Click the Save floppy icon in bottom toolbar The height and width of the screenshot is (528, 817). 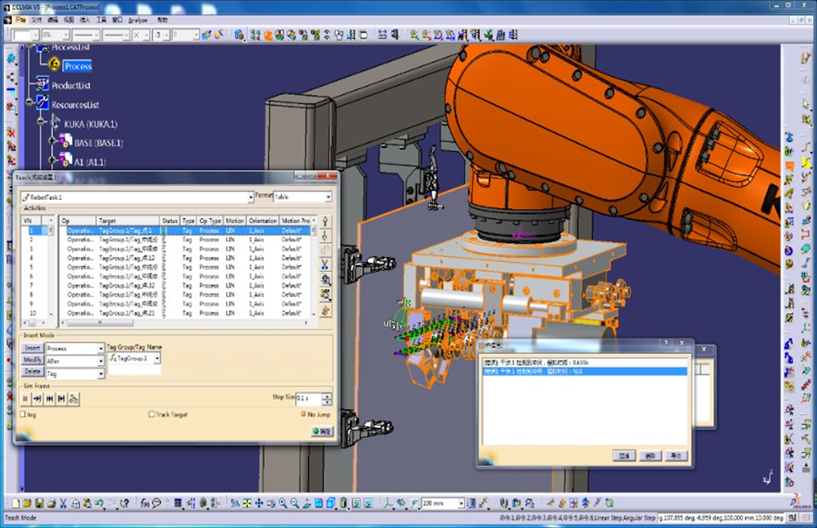click(x=39, y=503)
